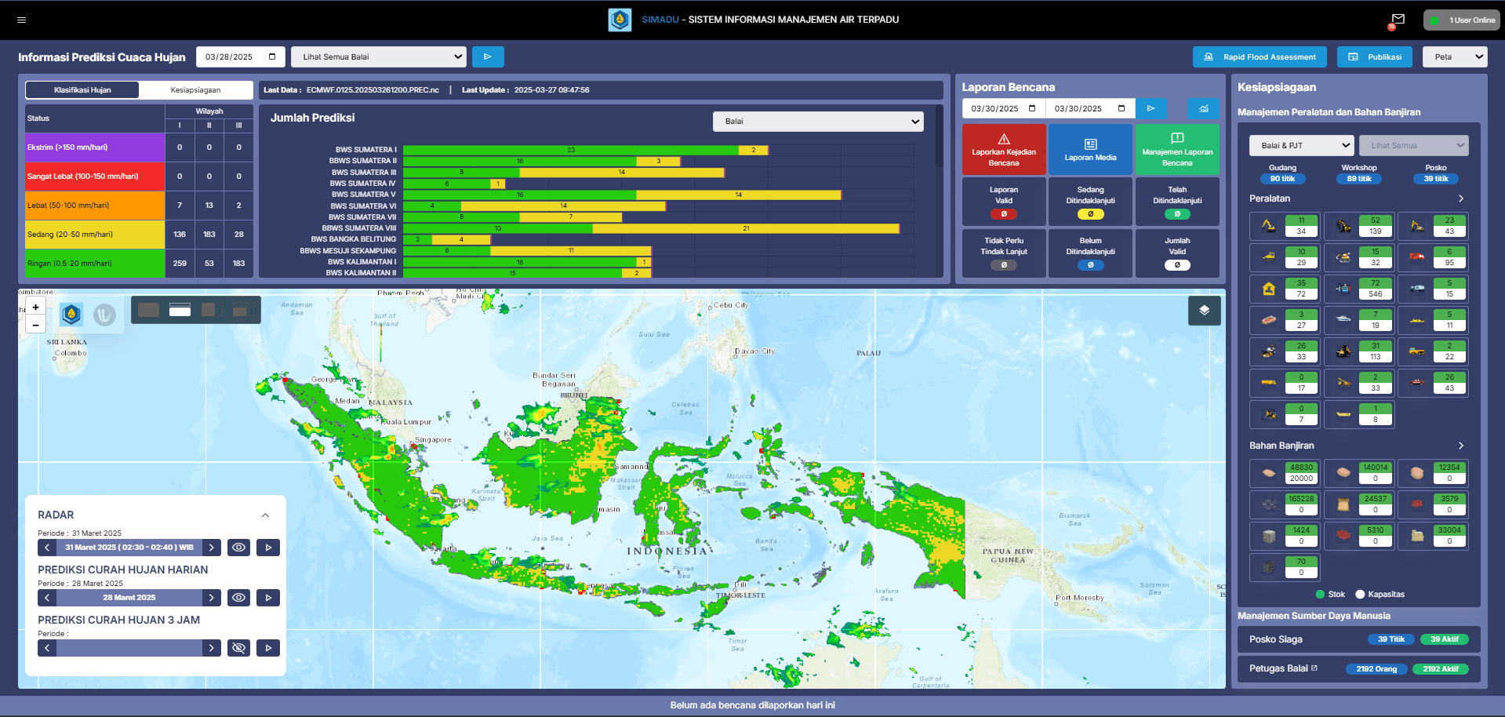
Task: Select the Klasifikasi Hujan tab
Action: (x=82, y=90)
